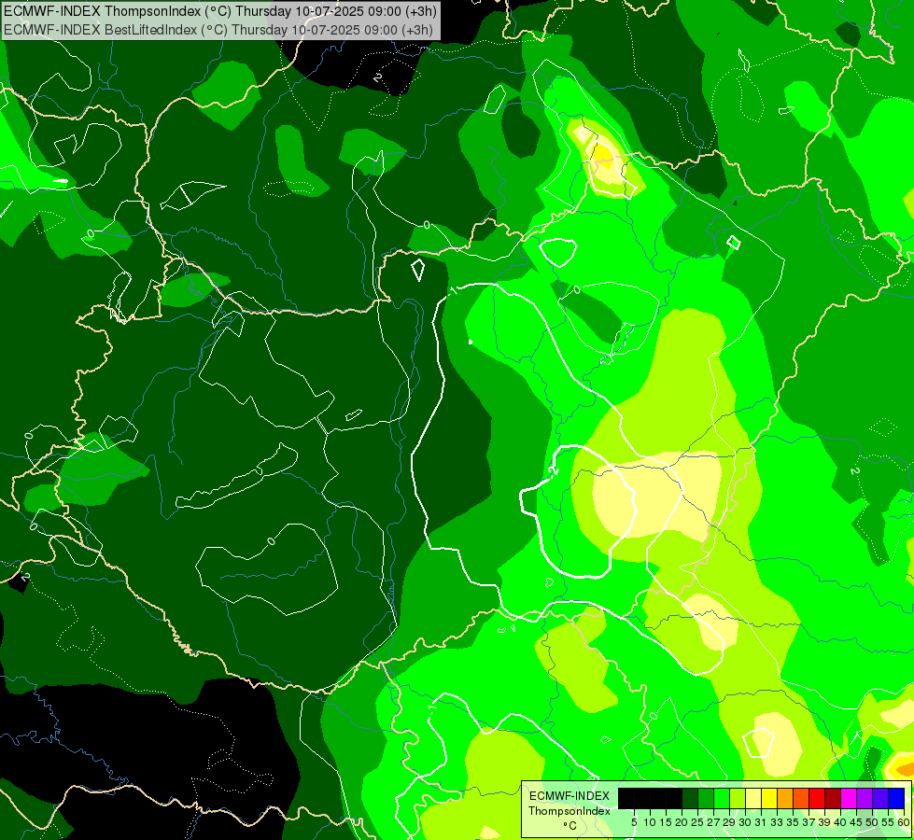Click the purple 45–50 legend swatch
The image size is (914, 840).
[x=865, y=798]
